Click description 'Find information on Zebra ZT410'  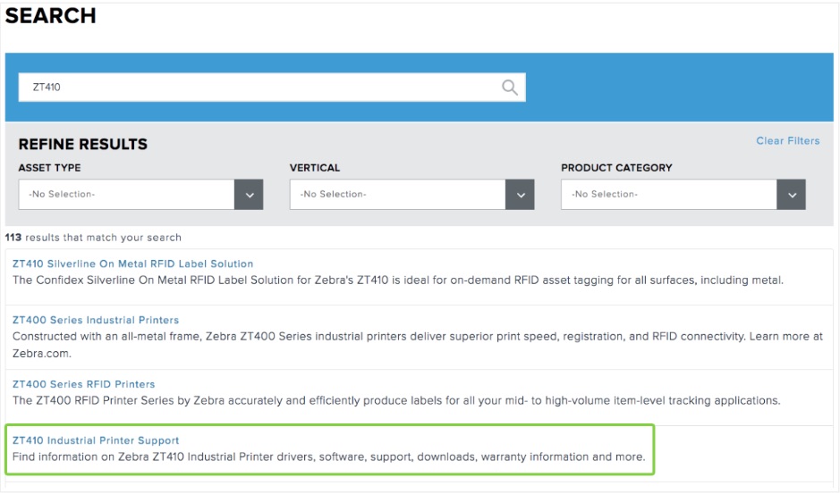329,456
